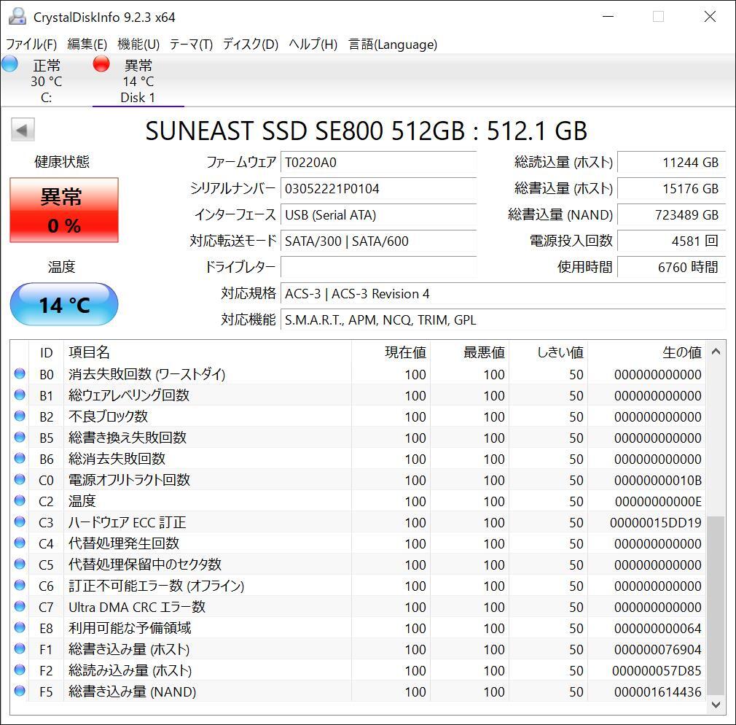Click the status dot for F5 総書き込み量 (NAND)
The width and height of the screenshot is (736, 725).
coord(20,691)
